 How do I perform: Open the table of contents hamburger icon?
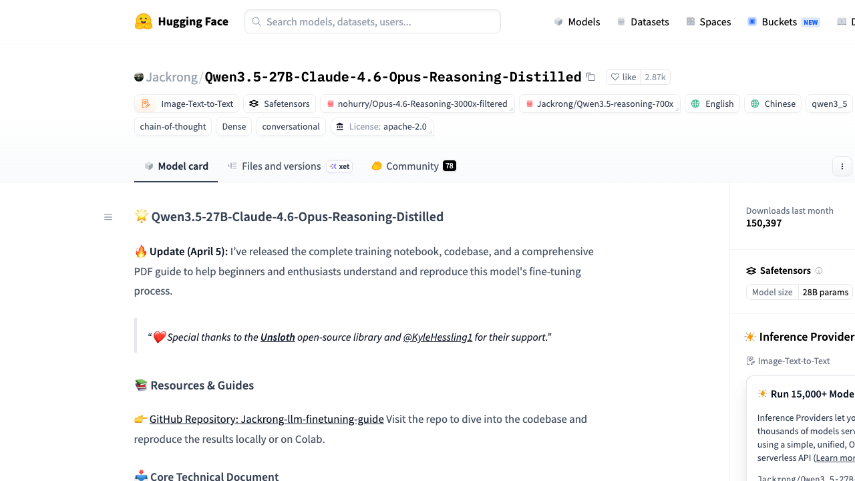click(108, 217)
